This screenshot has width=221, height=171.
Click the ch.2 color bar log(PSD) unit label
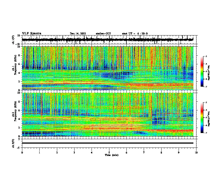point(209,119)
